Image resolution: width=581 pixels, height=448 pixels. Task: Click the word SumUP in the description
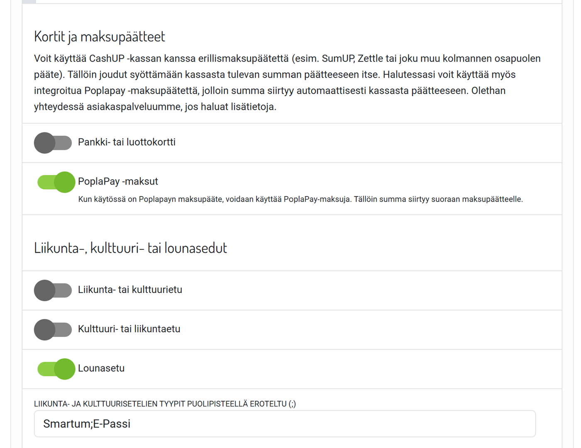click(338, 58)
